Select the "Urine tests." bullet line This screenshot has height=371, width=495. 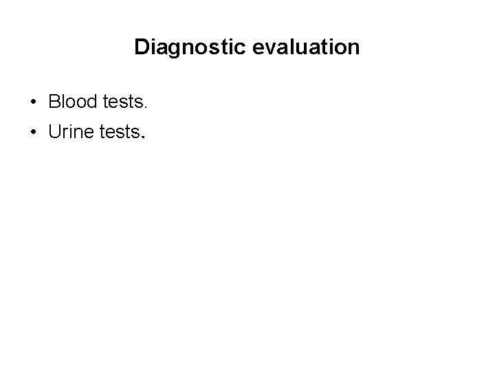[x=96, y=131]
